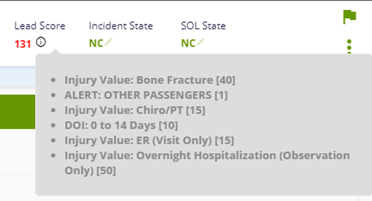This screenshot has width=372, height=201.
Task: Click the light blue strip behind tooltip
Action: (x=17, y=76)
